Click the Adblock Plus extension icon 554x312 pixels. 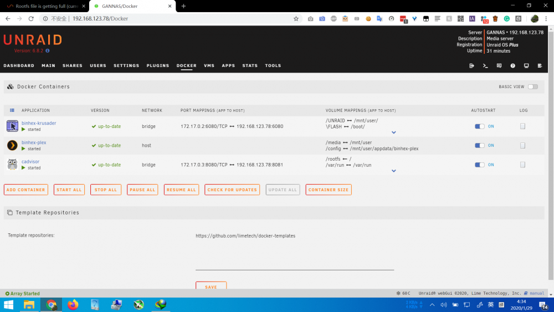334,19
